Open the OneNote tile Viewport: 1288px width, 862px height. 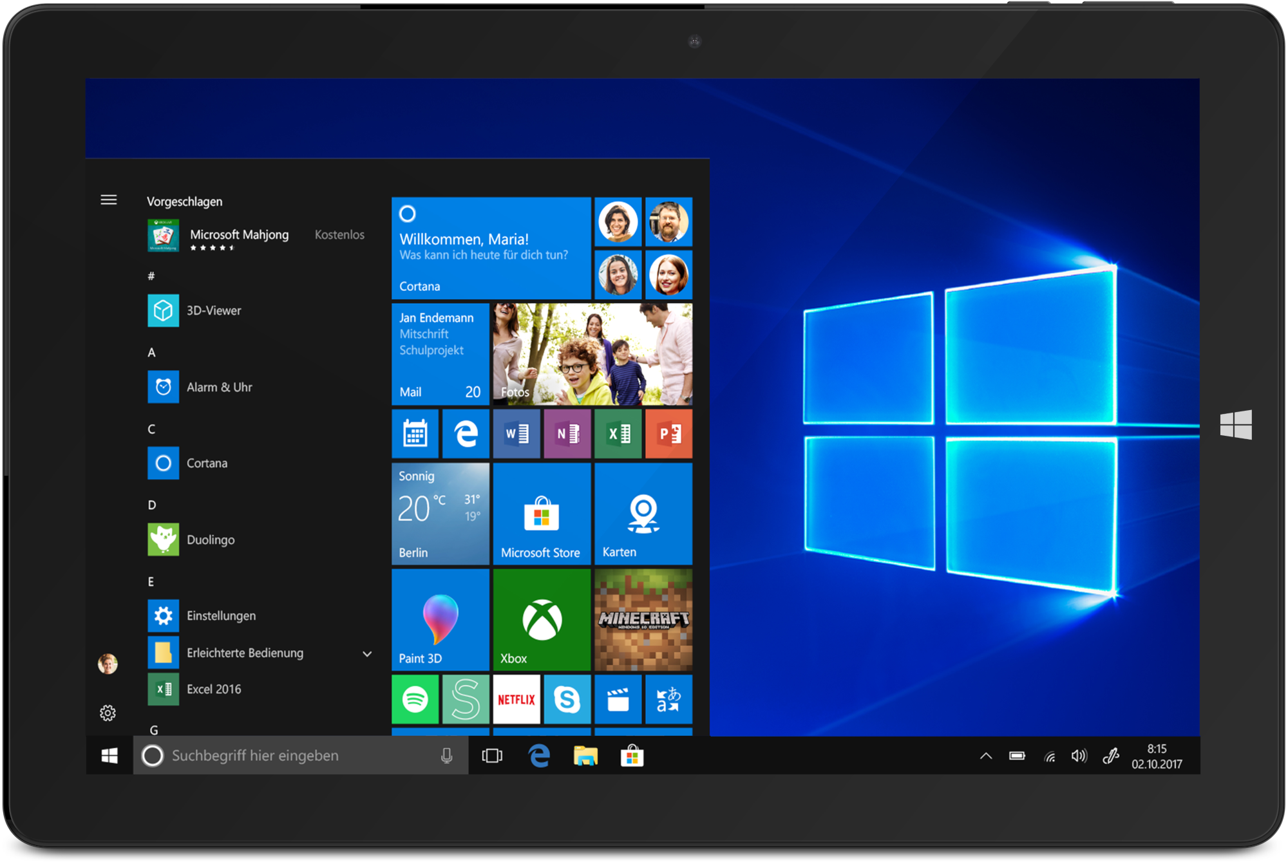567,434
